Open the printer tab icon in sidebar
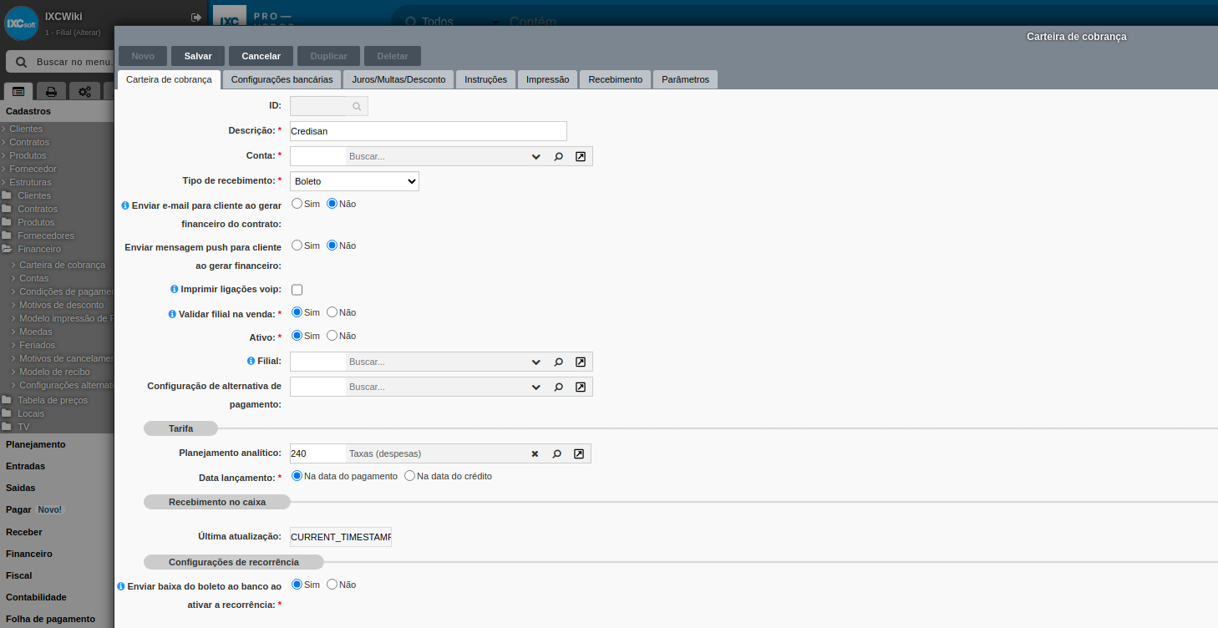The width and height of the screenshot is (1218, 628). [x=51, y=92]
